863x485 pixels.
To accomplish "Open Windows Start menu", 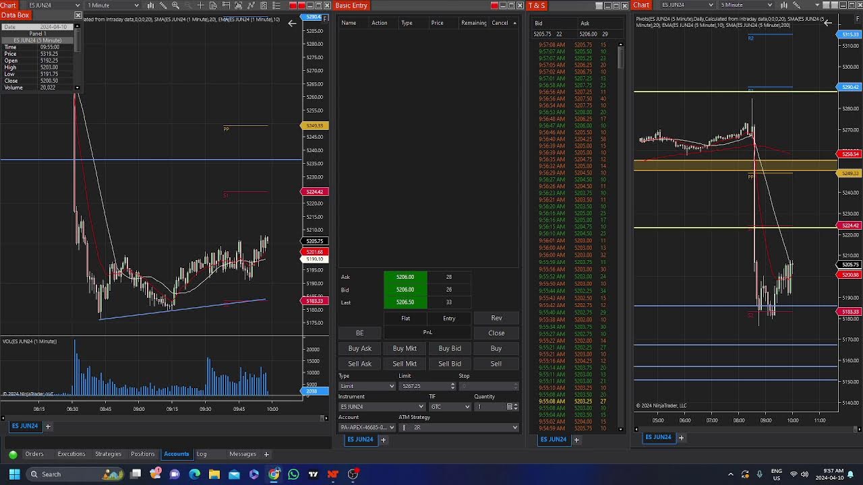I will [x=14, y=474].
